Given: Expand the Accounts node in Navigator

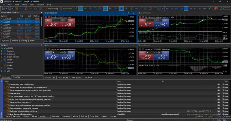Looking at the screenshot, I should pos(2,51).
